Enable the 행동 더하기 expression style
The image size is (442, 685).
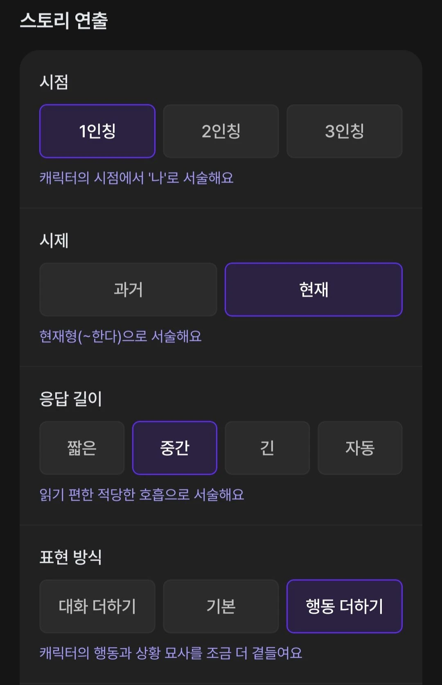point(345,606)
